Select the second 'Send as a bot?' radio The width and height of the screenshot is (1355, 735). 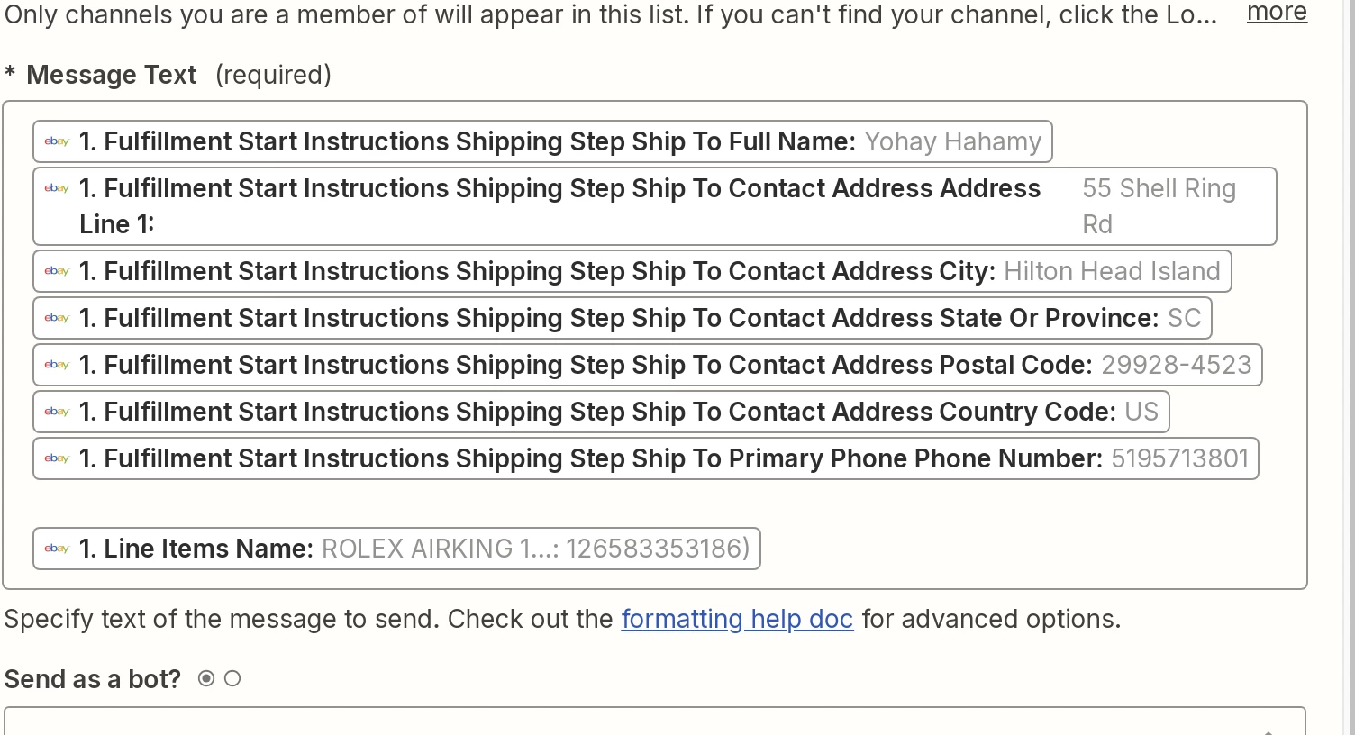point(232,679)
